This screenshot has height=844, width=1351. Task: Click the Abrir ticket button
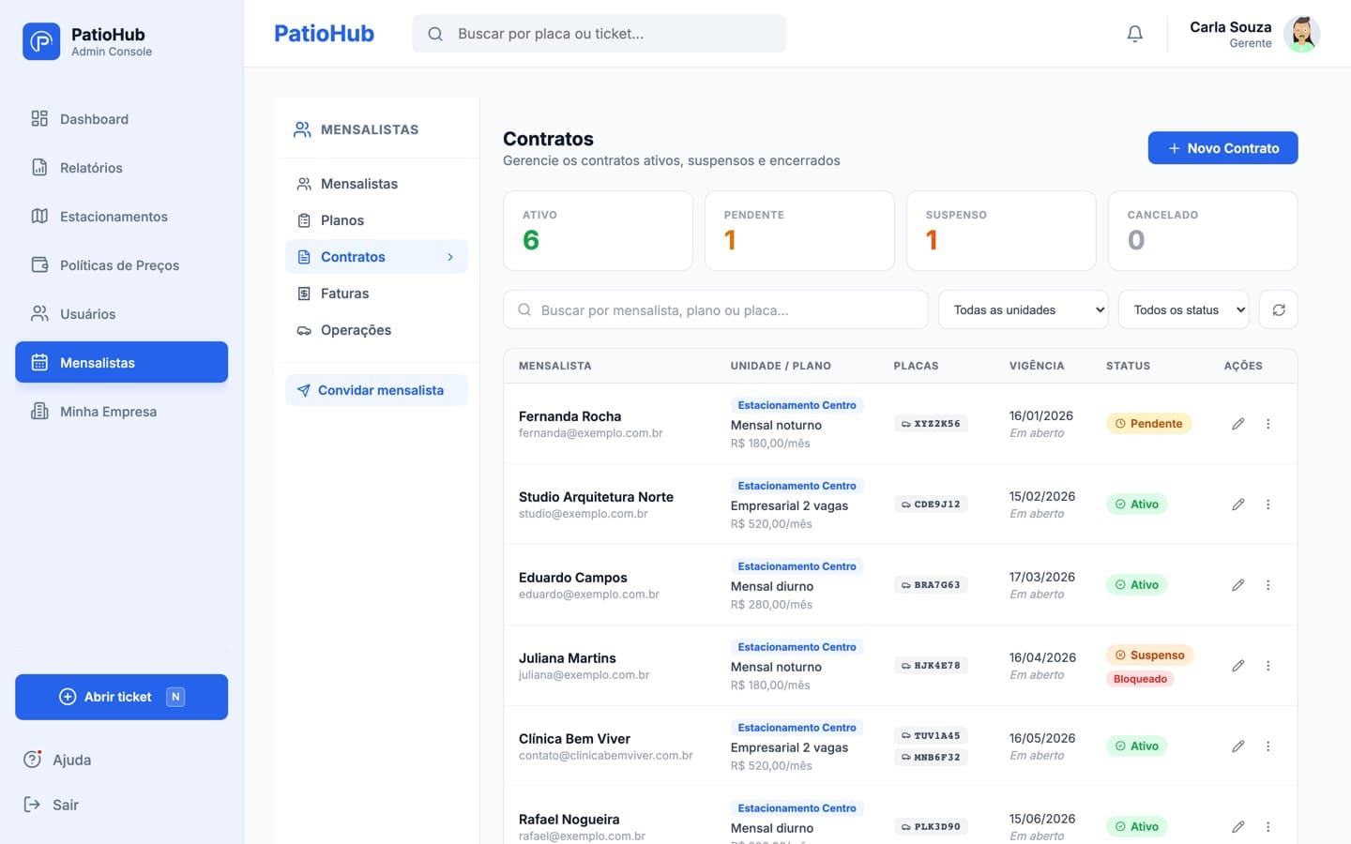121,697
